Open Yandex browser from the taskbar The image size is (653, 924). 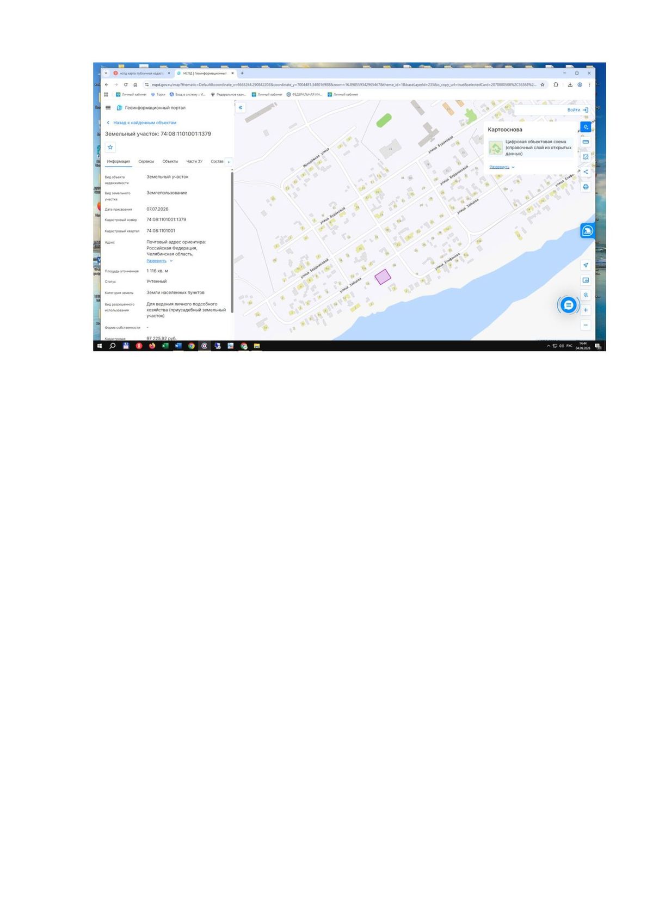point(139,346)
